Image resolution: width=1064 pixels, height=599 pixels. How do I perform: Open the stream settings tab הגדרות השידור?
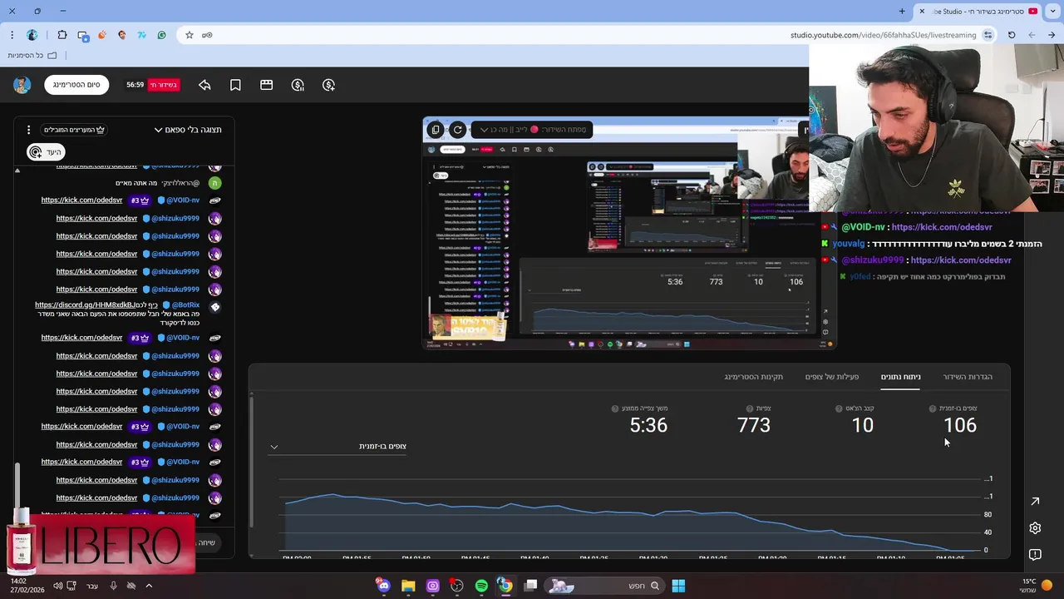click(x=968, y=377)
